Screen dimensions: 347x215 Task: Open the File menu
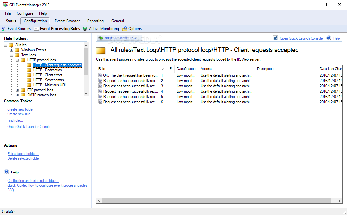pyautogui.click(x=8, y=13)
